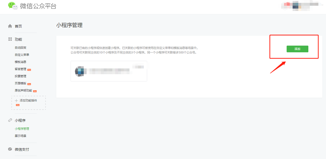Click the link icon beside 小程序

[x=10, y=120]
